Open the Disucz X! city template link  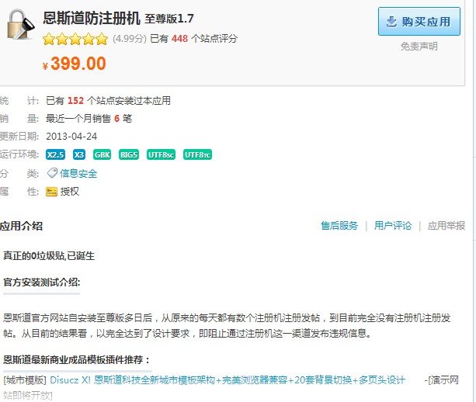tap(228, 380)
